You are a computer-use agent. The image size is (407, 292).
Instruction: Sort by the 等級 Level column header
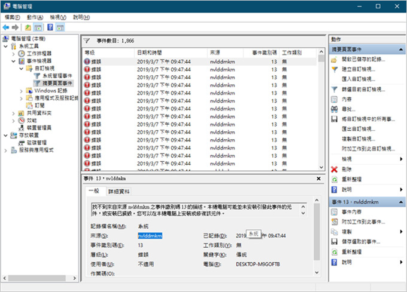click(x=108, y=53)
